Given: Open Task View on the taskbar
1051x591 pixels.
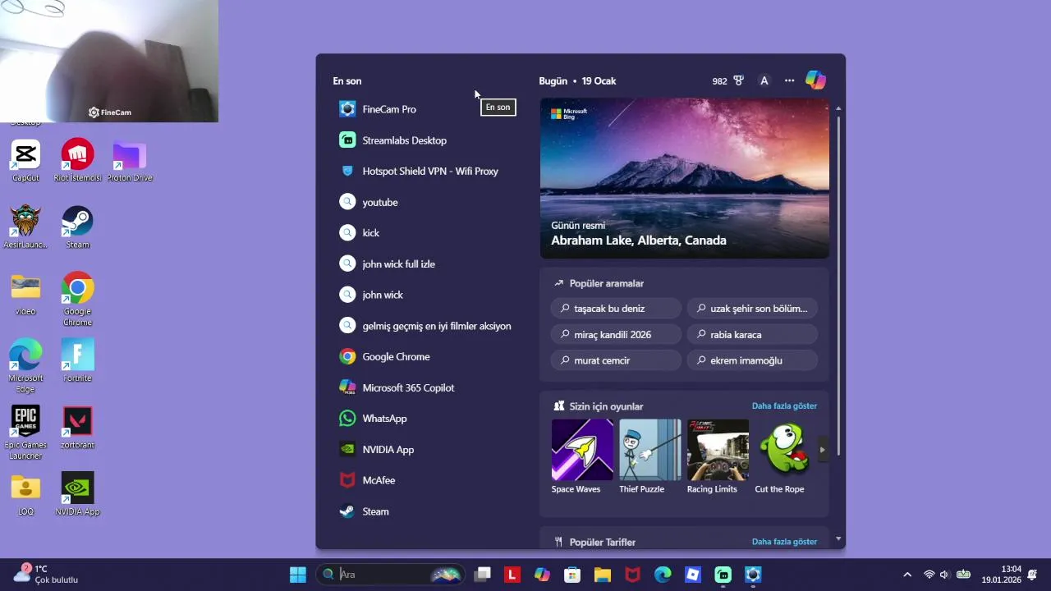Looking at the screenshot, I should pyautogui.click(x=482, y=575).
